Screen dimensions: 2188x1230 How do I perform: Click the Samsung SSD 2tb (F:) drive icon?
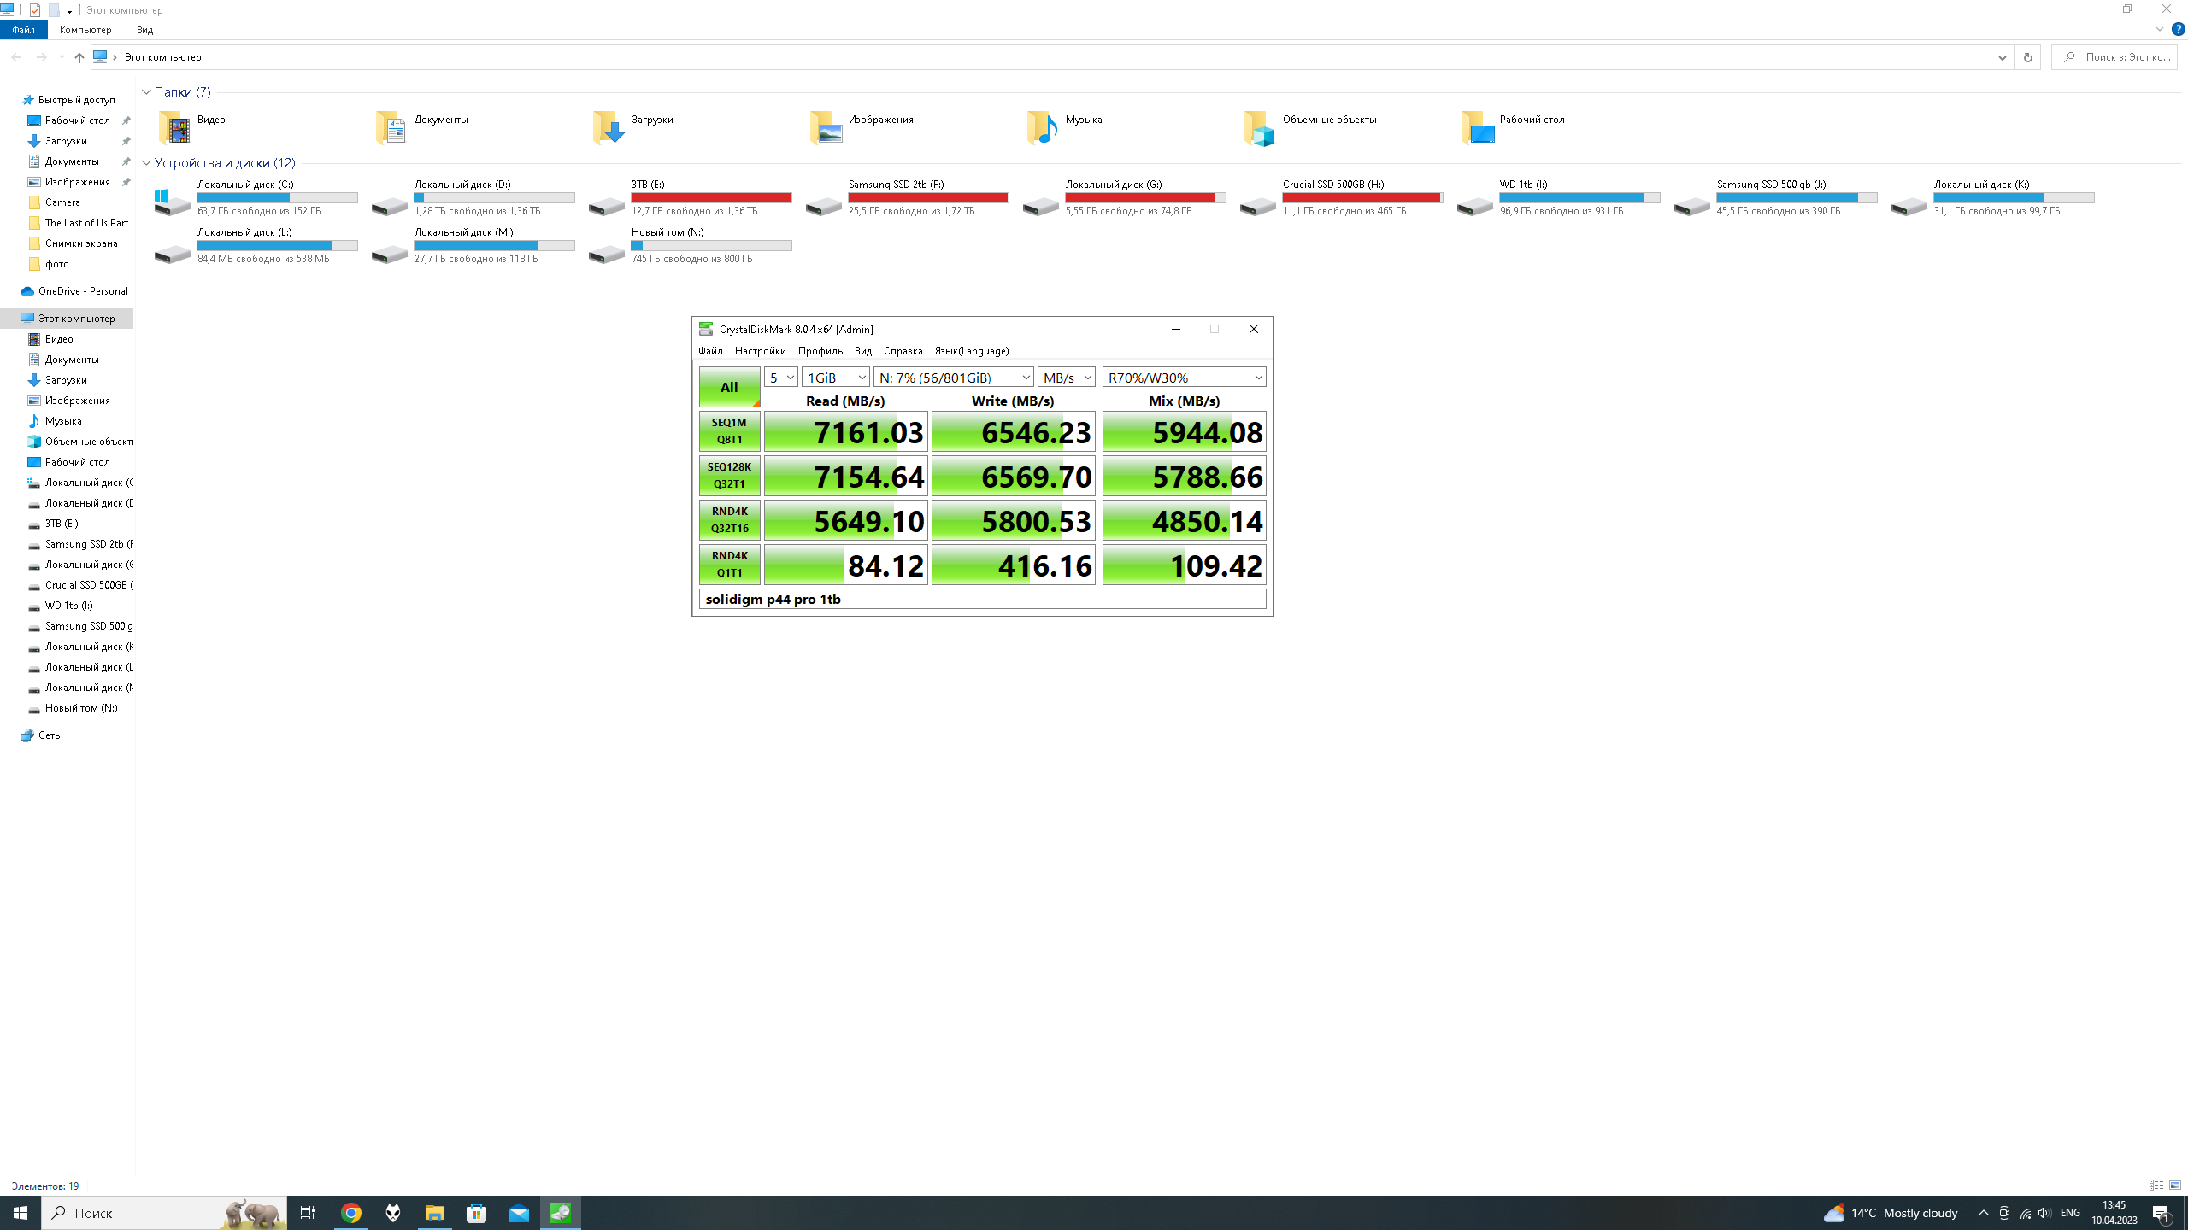coord(824,205)
